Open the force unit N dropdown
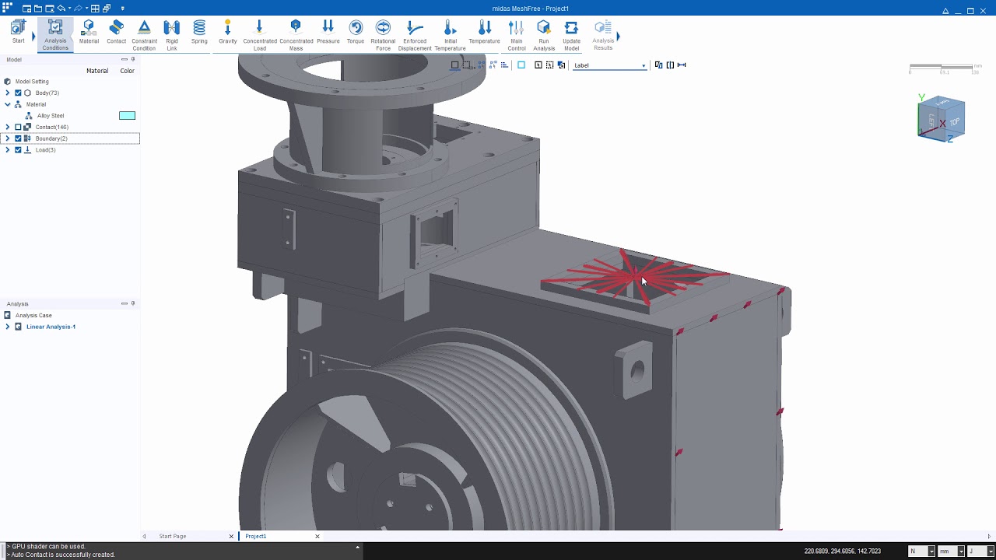 (x=931, y=551)
